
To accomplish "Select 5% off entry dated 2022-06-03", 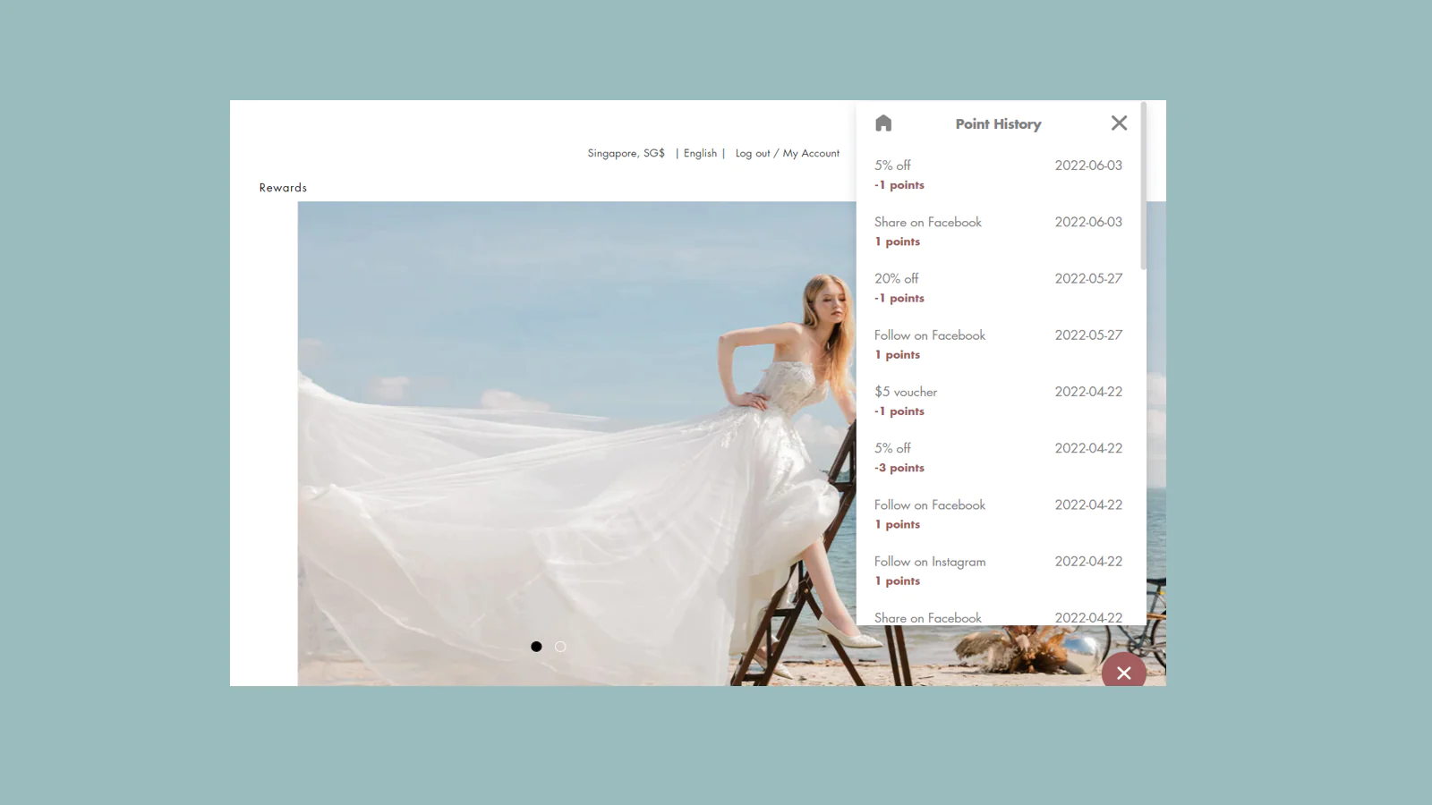I will pos(998,174).
